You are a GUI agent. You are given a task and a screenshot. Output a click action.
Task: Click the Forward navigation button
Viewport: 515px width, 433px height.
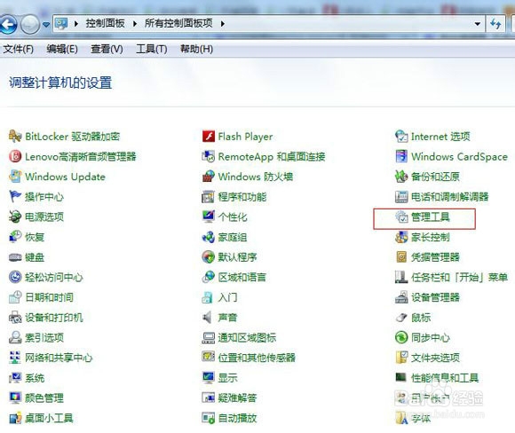(30, 24)
